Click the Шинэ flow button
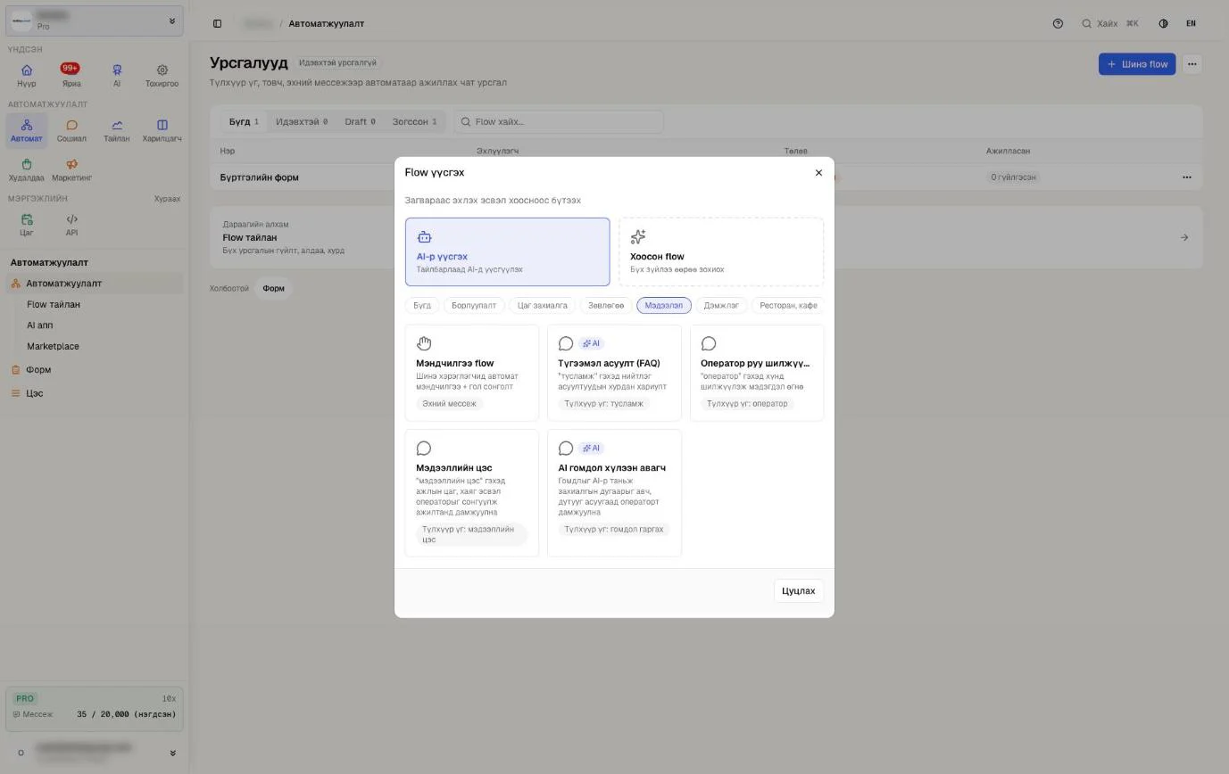1229x774 pixels. pos(1137,64)
